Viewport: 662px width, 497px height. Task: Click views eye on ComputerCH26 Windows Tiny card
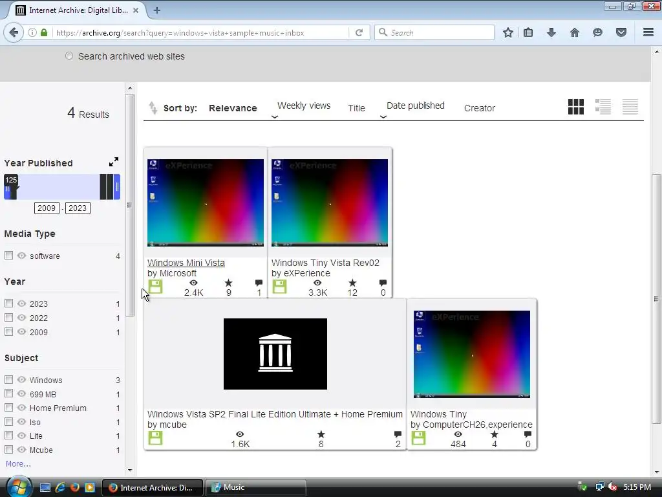click(x=458, y=434)
